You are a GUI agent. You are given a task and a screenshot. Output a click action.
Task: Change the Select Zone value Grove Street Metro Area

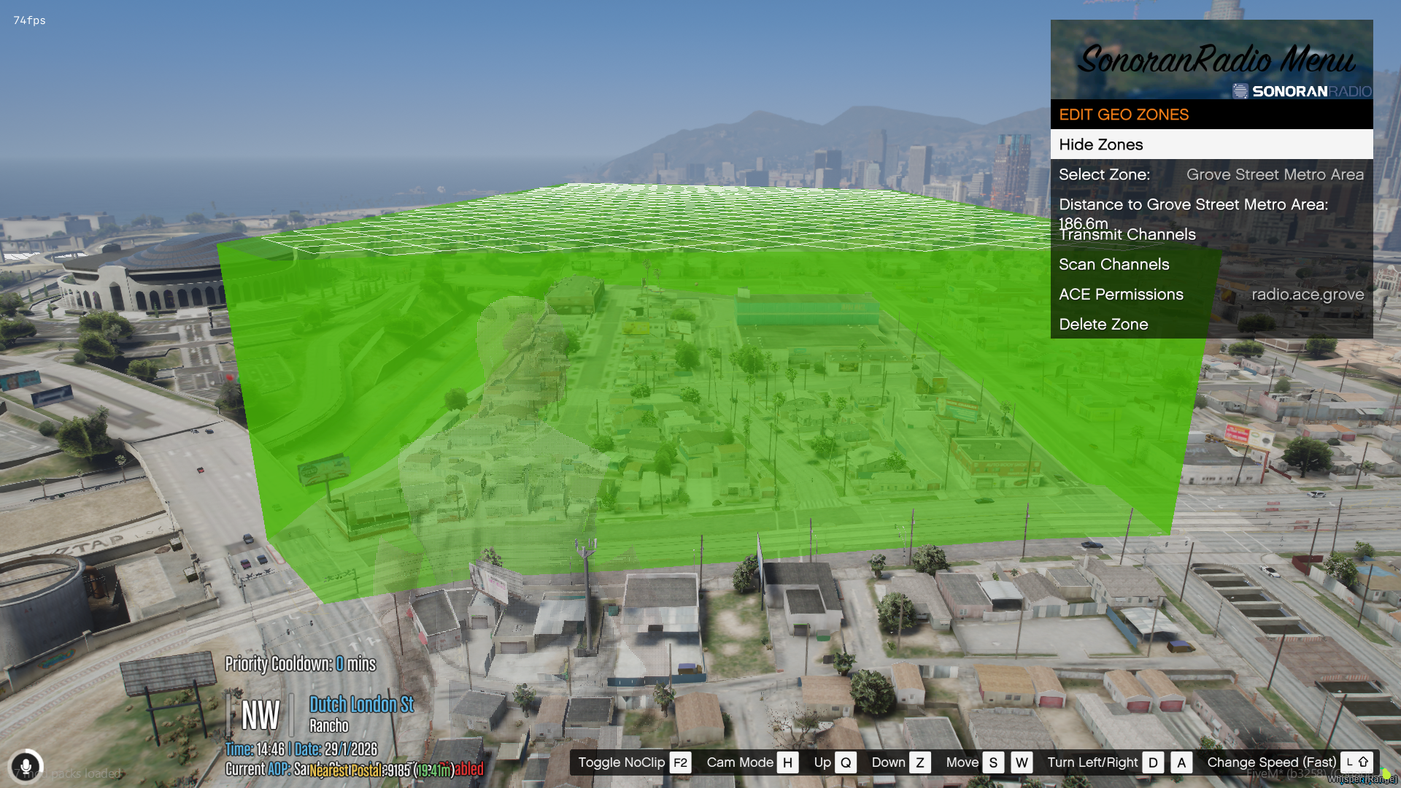[1274, 174]
